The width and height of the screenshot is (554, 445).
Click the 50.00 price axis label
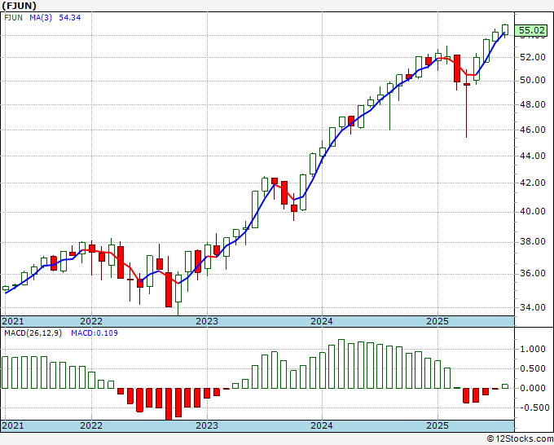point(533,80)
